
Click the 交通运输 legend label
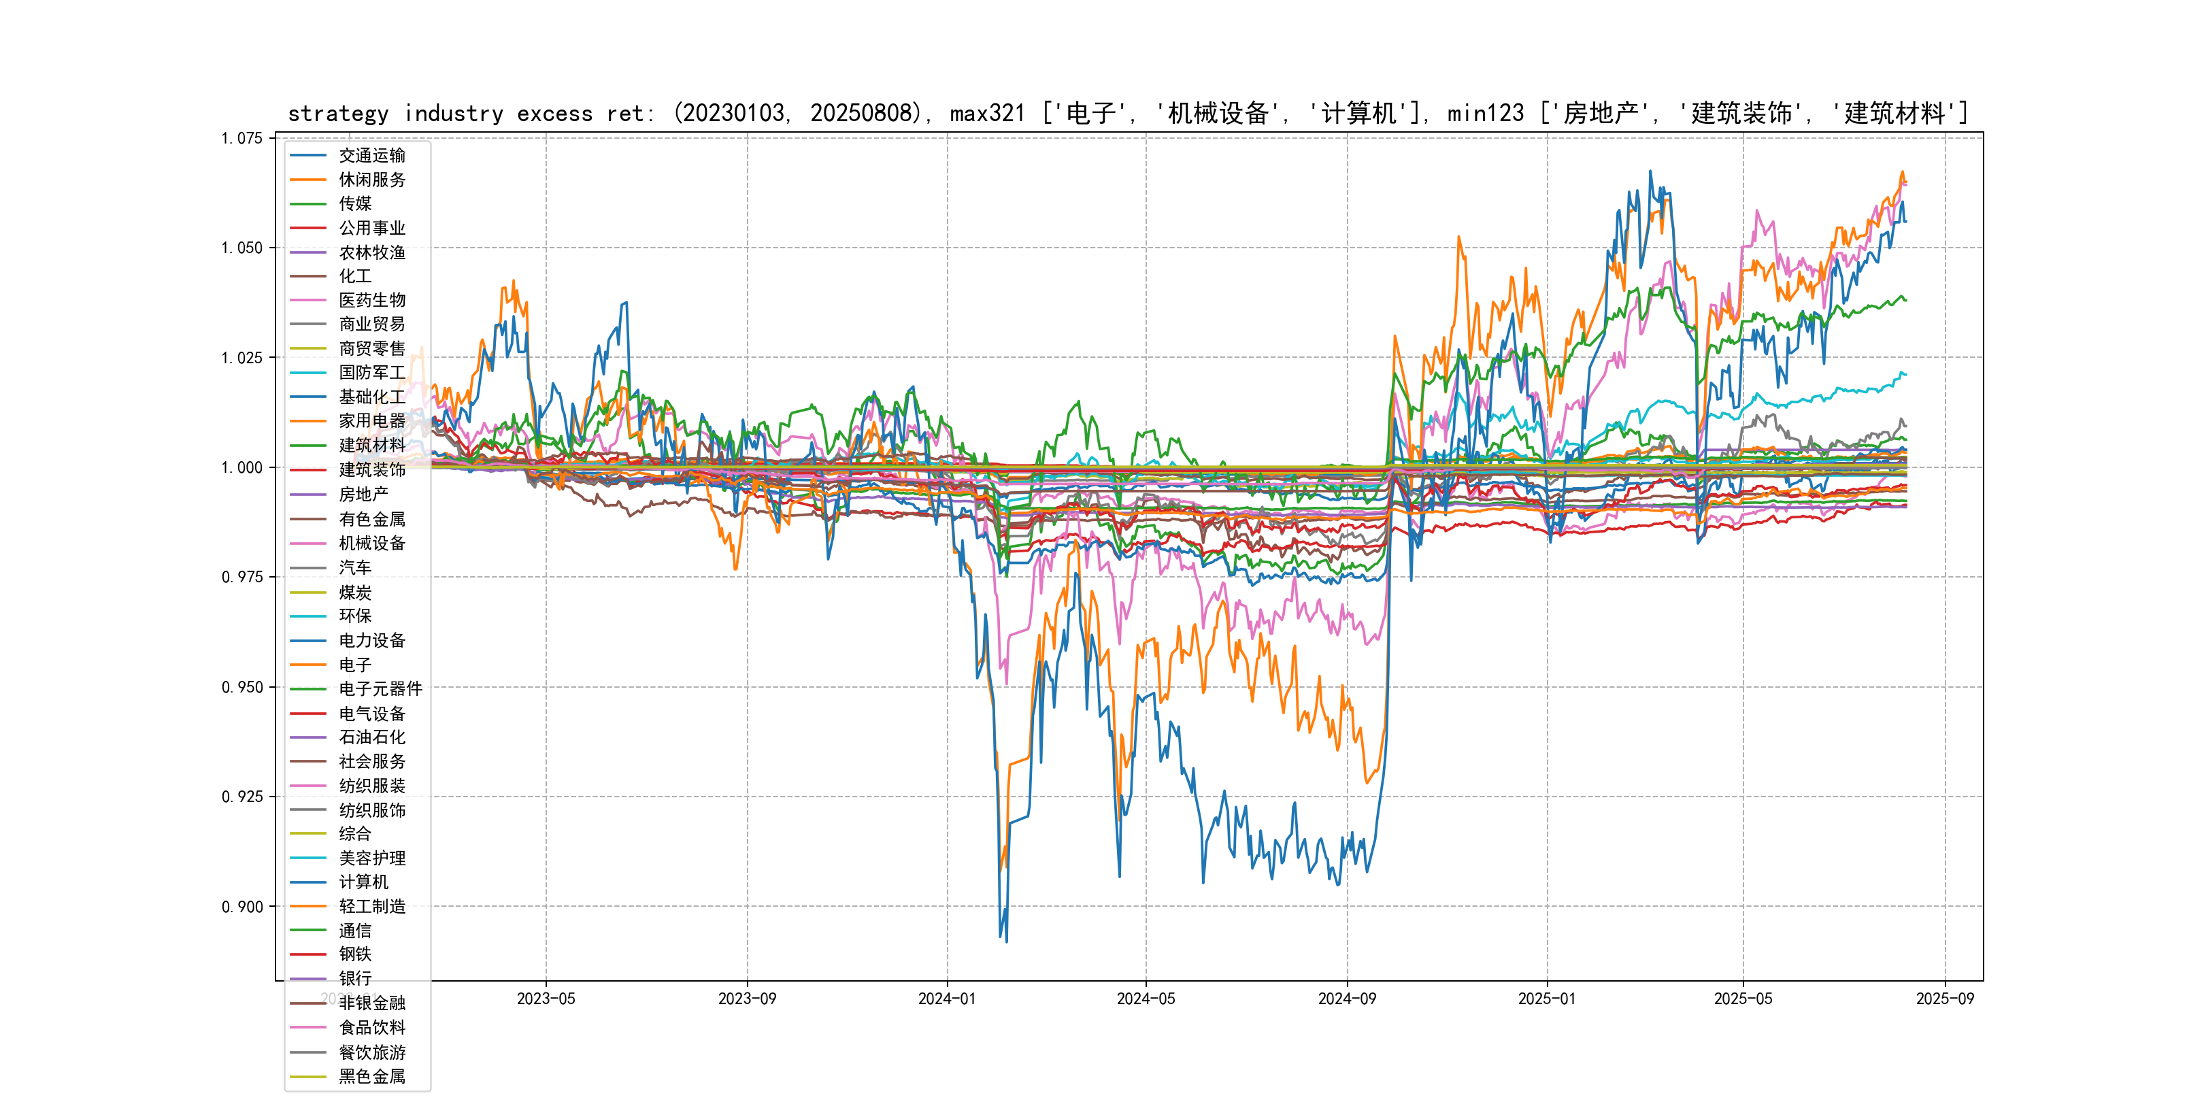(x=372, y=155)
